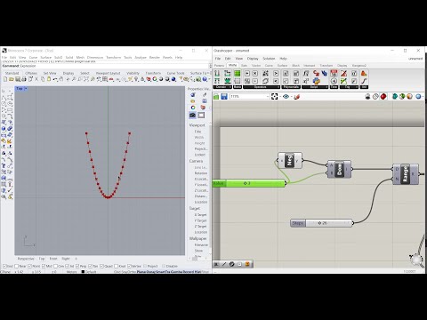Toggle the Point osnap checkbox

29,266
